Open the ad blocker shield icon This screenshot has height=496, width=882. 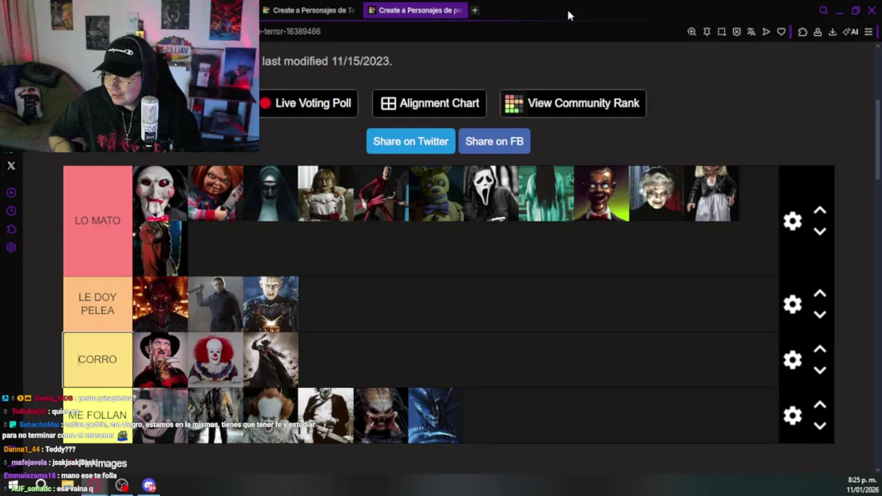coord(737,32)
